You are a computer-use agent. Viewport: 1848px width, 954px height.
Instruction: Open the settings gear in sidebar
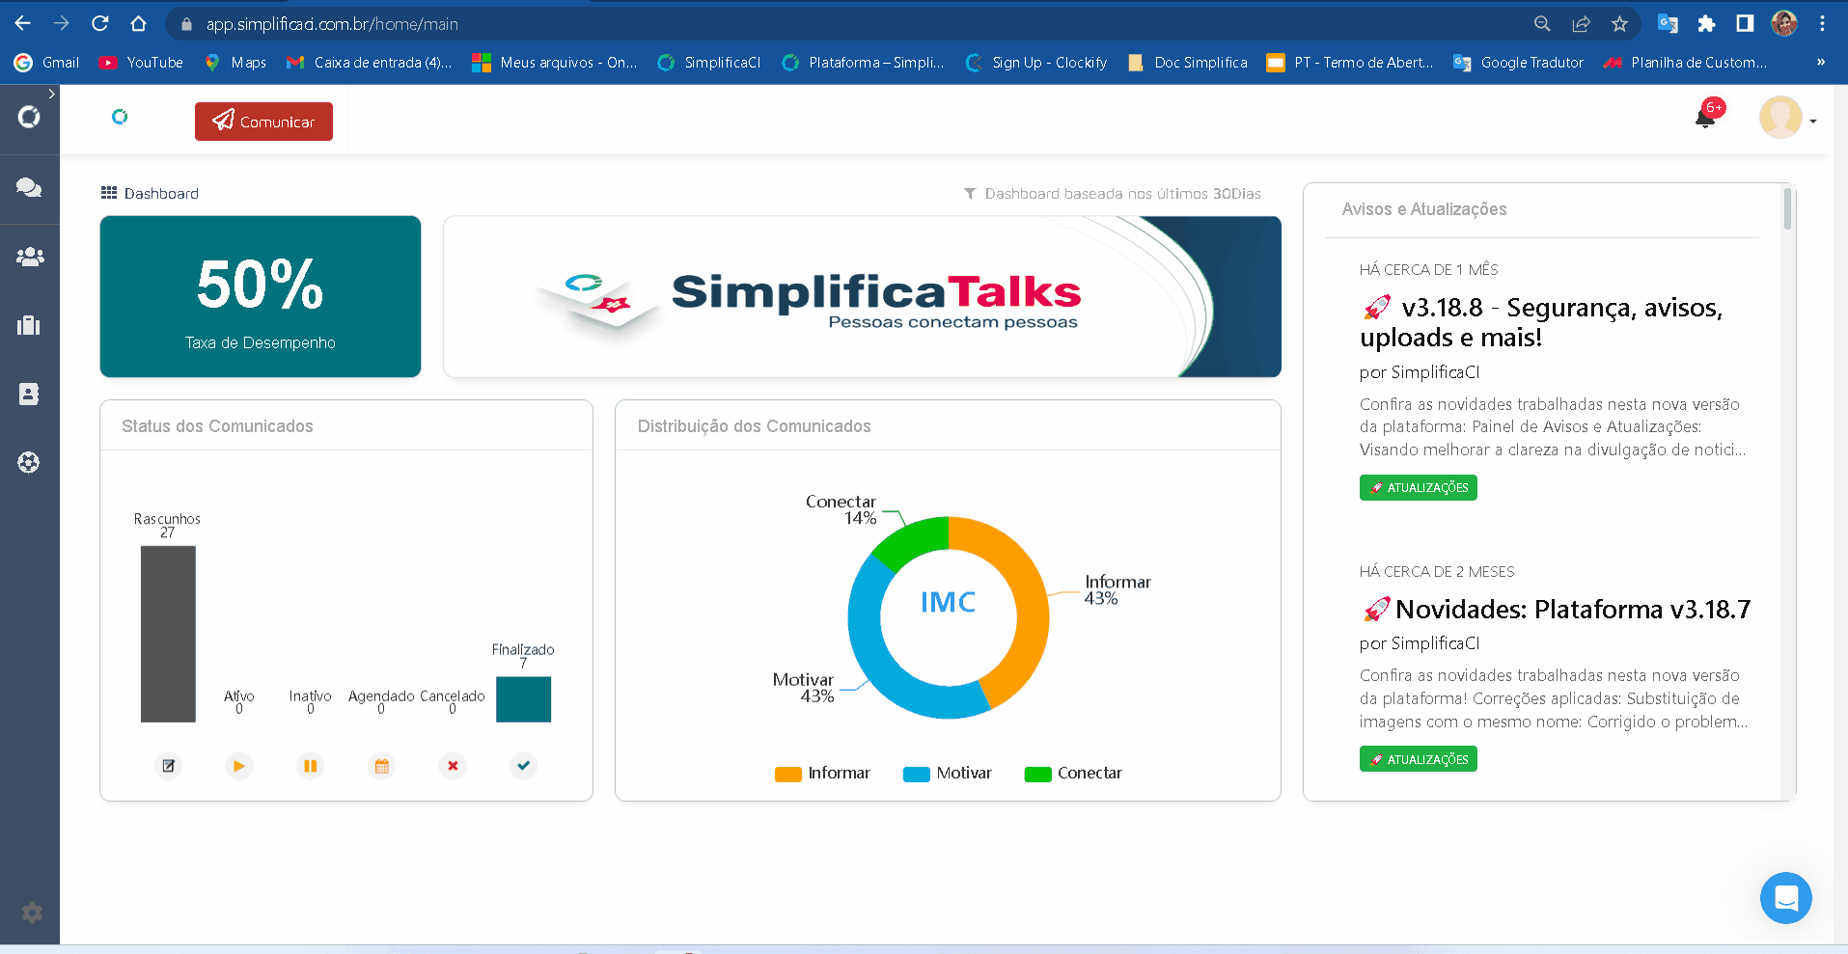pyautogui.click(x=32, y=913)
